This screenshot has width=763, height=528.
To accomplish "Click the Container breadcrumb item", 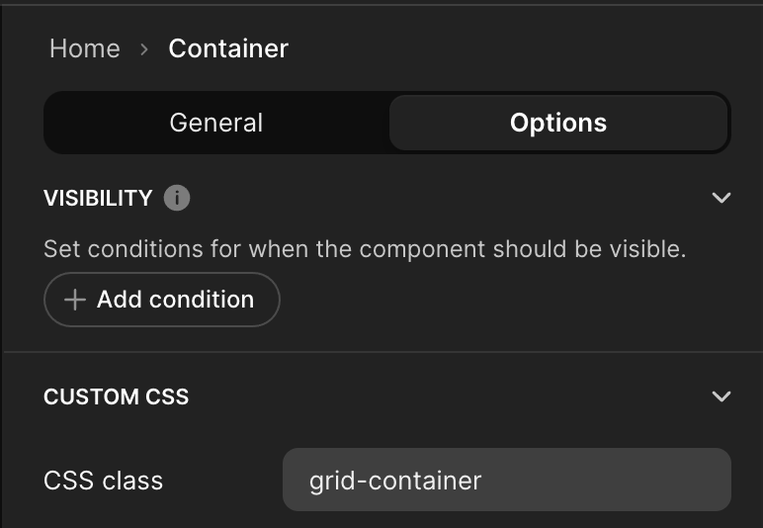I will click(x=228, y=48).
